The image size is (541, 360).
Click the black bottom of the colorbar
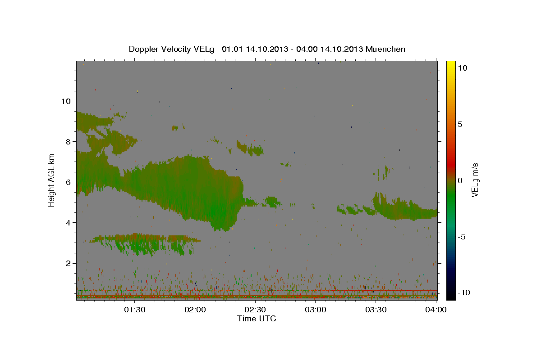451,295
